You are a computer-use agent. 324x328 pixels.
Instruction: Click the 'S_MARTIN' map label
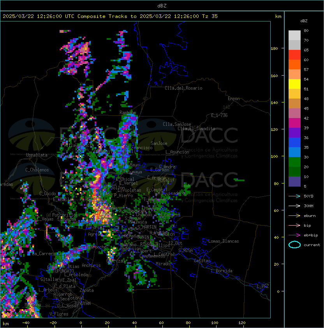[147, 227]
